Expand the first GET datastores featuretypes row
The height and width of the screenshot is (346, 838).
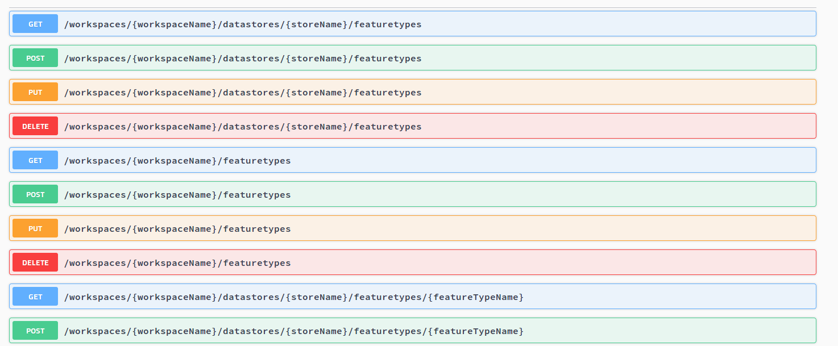398,23
